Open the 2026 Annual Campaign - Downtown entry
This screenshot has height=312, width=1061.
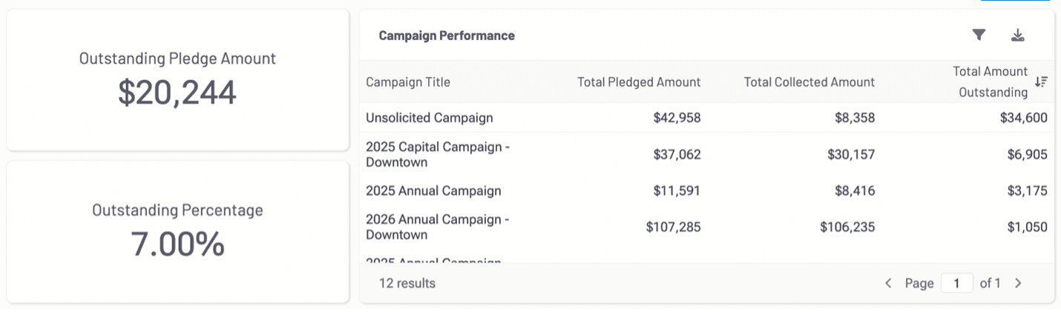[438, 227]
